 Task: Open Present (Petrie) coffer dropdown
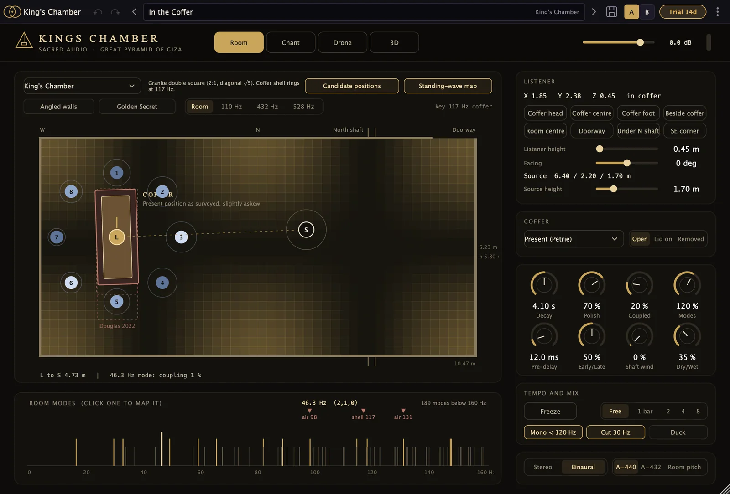point(574,239)
